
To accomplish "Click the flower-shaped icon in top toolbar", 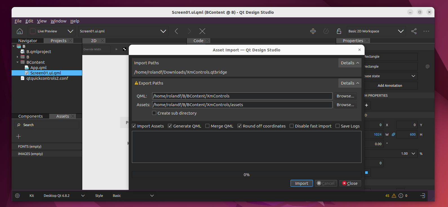I will [313, 31].
